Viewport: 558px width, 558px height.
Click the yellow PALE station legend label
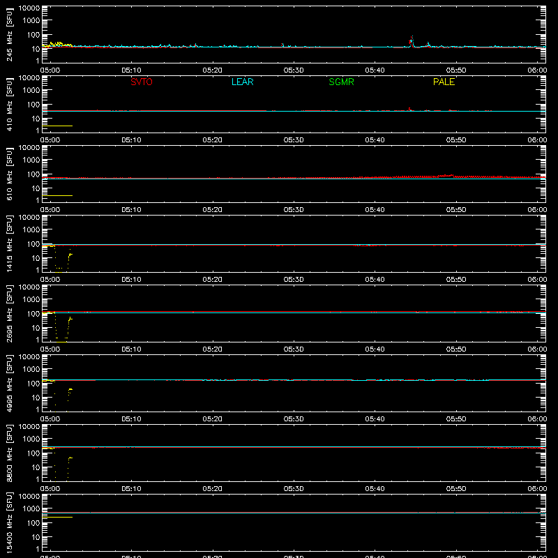pos(444,82)
